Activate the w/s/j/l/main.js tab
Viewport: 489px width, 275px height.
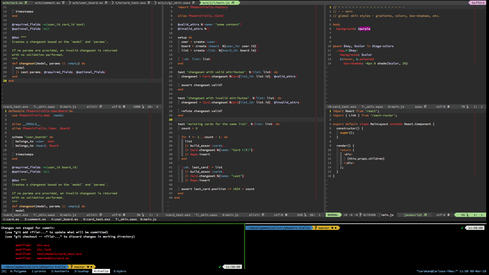click(216, 3)
